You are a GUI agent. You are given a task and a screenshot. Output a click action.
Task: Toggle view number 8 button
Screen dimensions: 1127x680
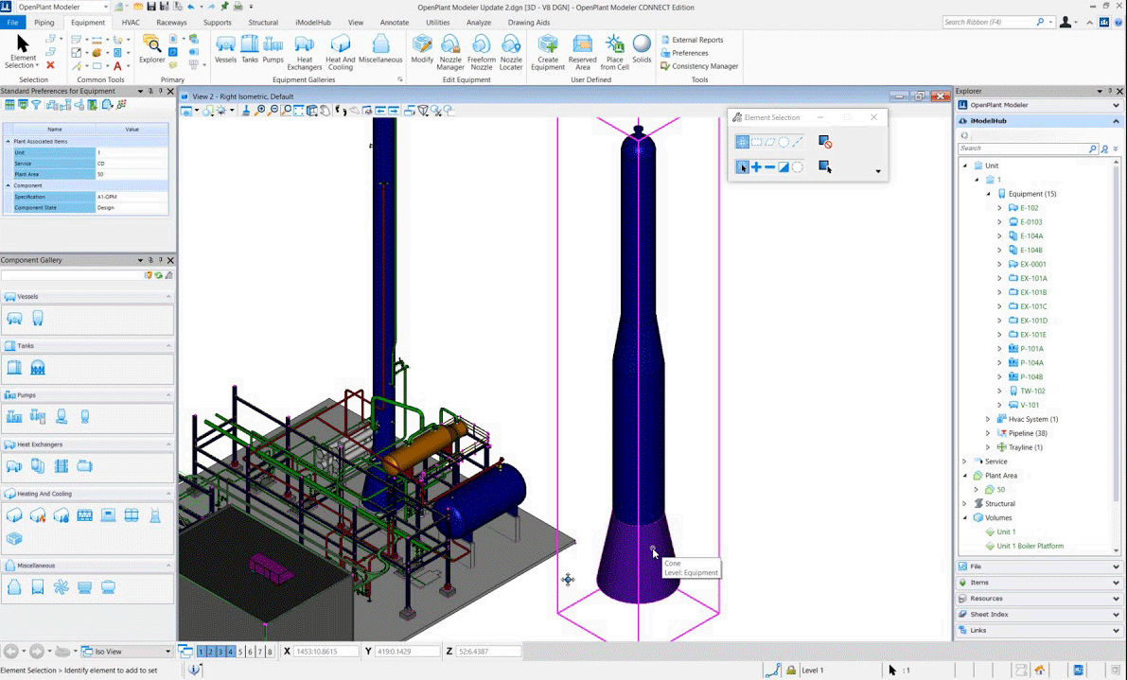(270, 652)
